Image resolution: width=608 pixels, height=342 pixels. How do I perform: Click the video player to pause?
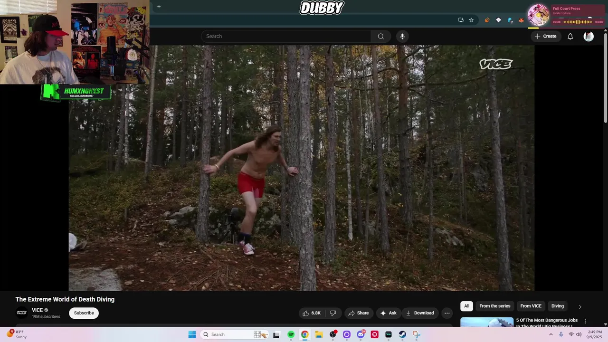click(302, 168)
